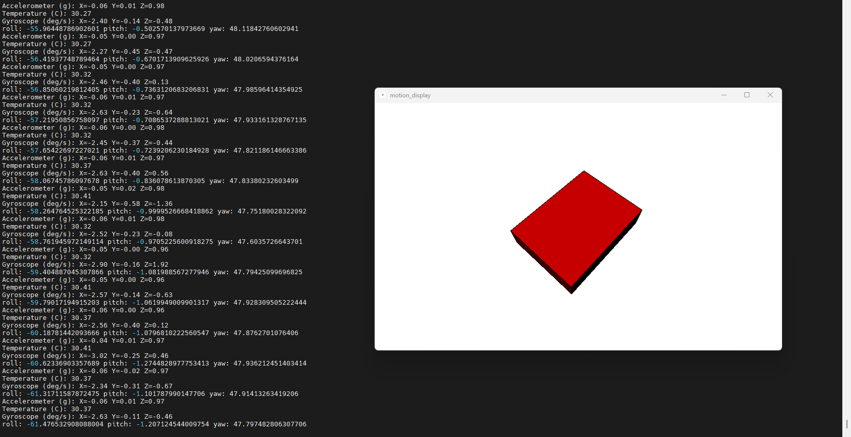The width and height of the screenshot is (851, 437).
Task: Click the motion_display window app icon
Action: click(x=383, y=95)
